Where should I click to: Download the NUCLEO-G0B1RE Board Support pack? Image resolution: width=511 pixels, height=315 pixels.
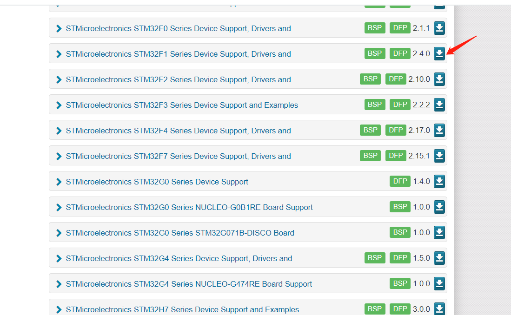(439, 207)
